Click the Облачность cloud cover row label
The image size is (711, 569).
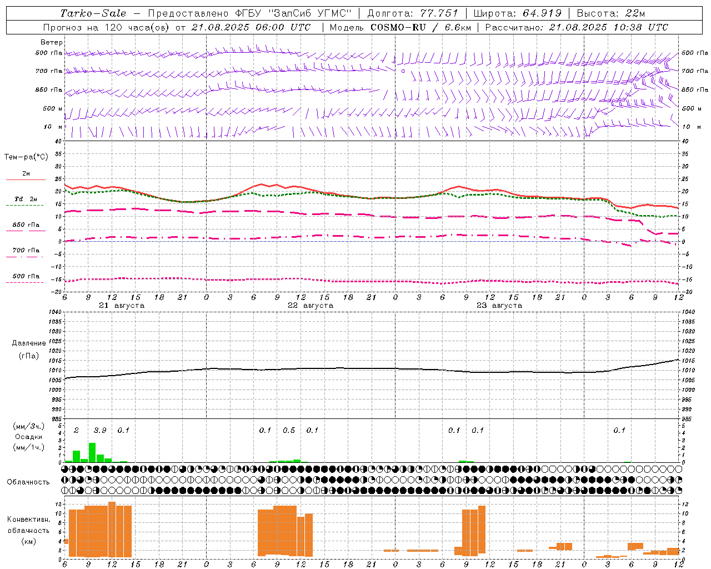[x=28, y=482]
